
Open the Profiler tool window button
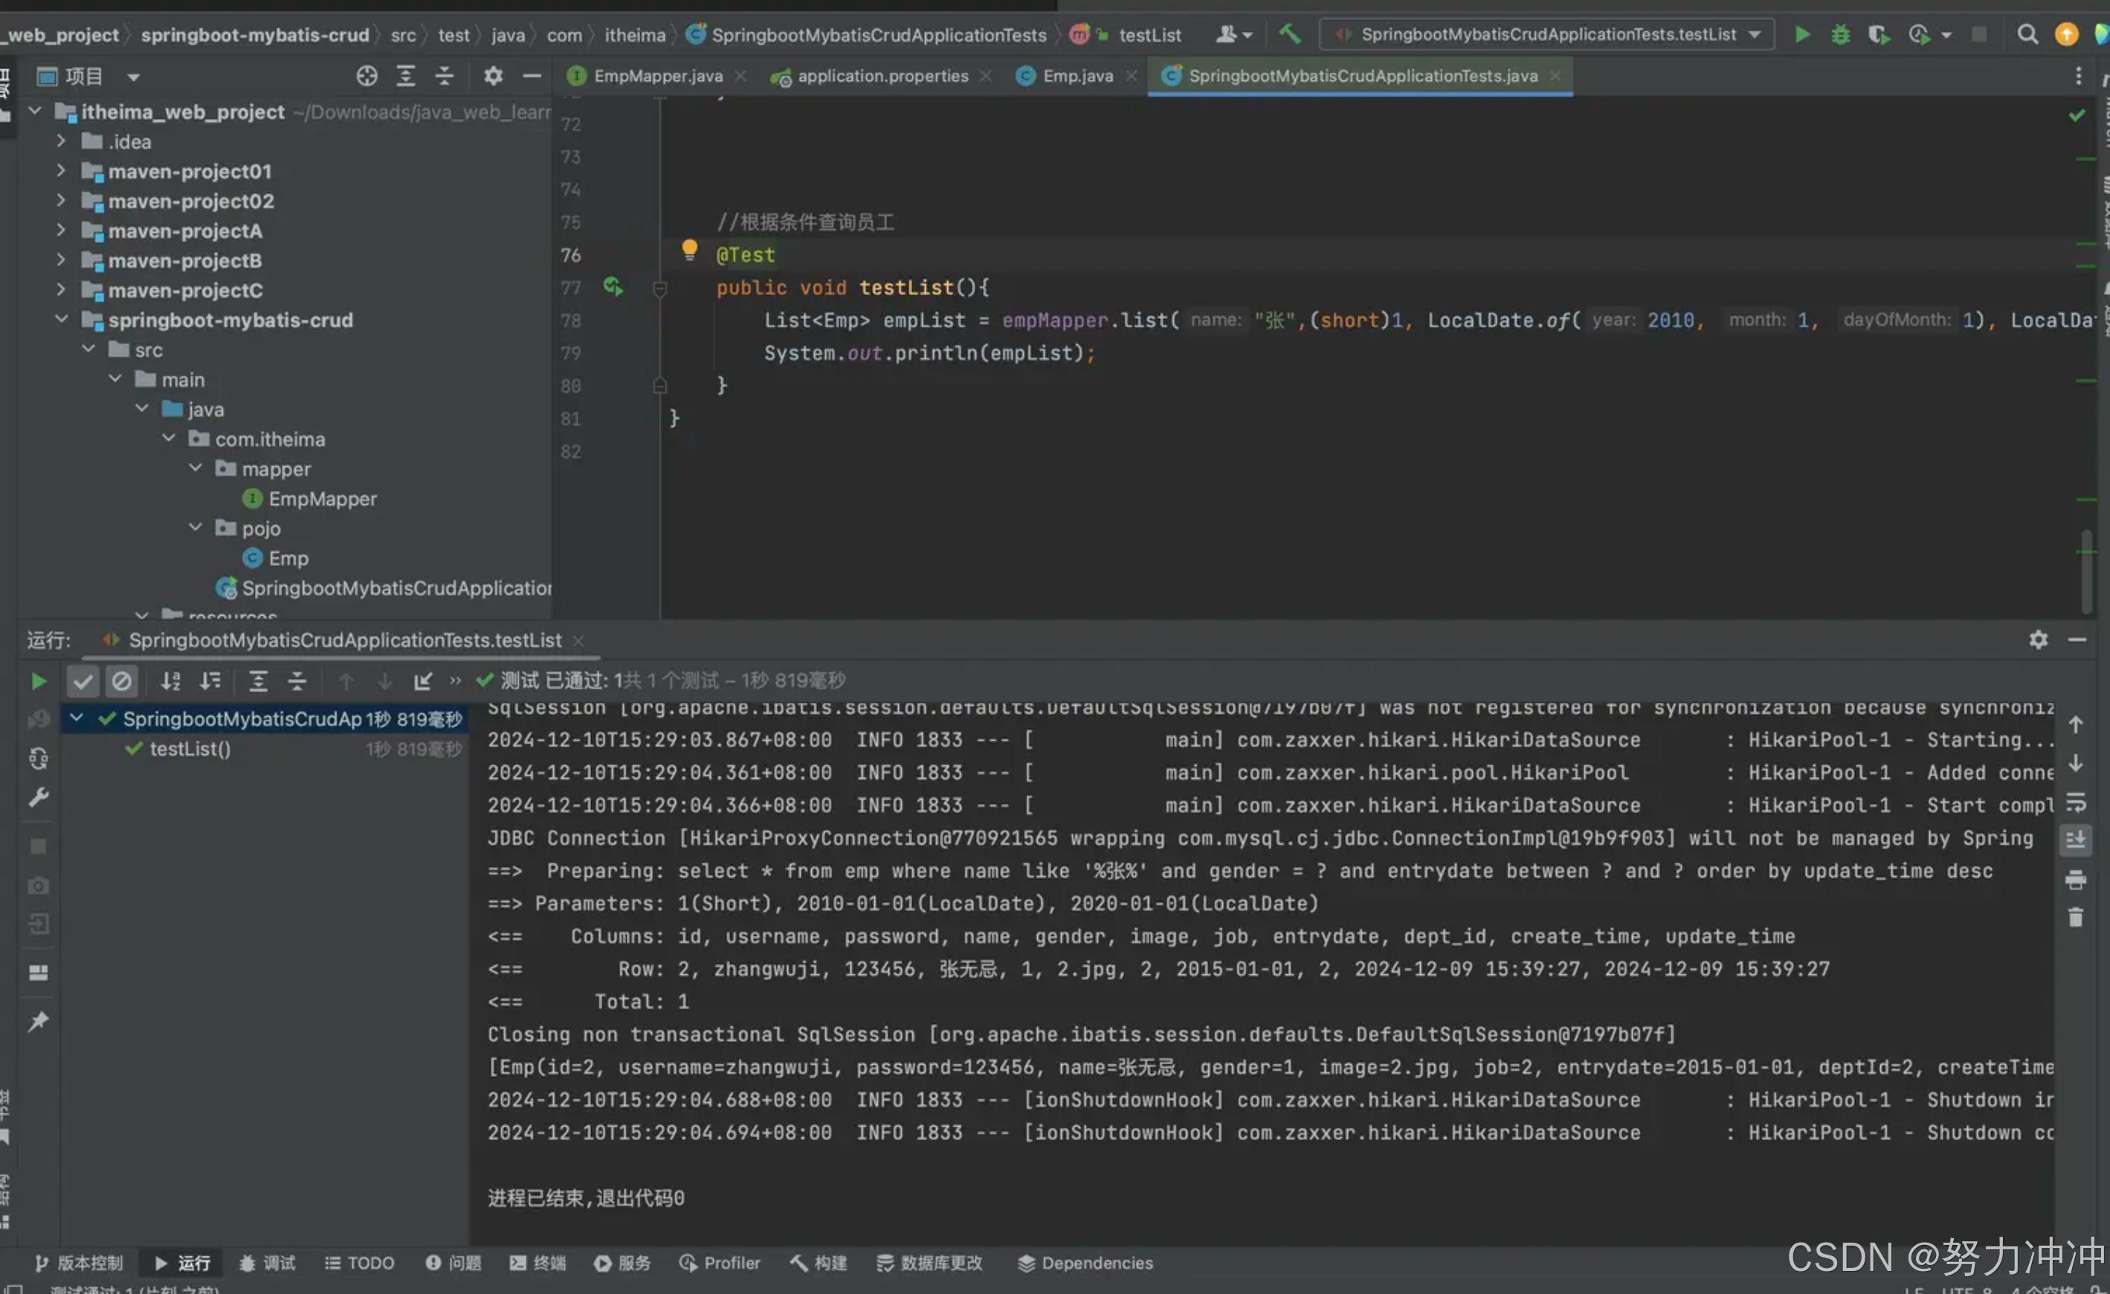pyautogui.click(x=720, y=1262)
